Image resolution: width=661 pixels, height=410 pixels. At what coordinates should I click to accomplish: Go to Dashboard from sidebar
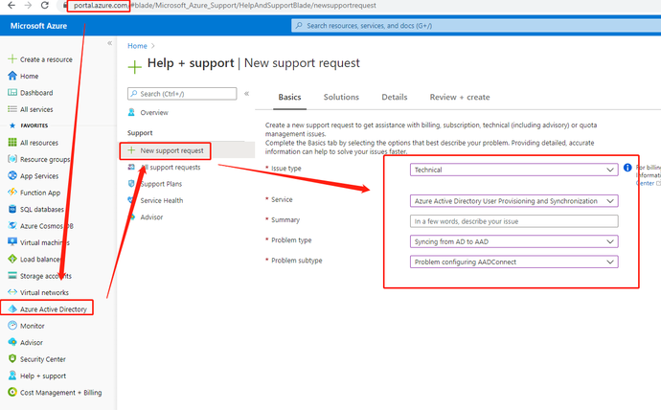pos(36,93)
